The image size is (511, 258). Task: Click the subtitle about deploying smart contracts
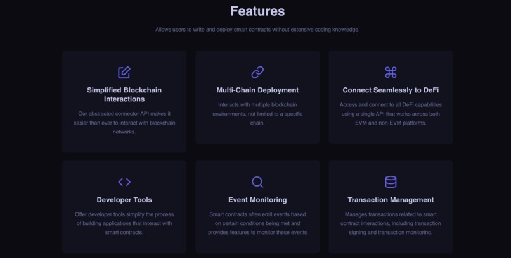[x=257, y=30]
